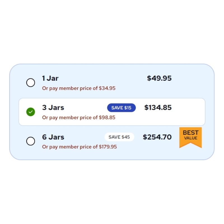Click the 3 Jars option title
This screenshot has width=224, height=224.
coord(53,108)
